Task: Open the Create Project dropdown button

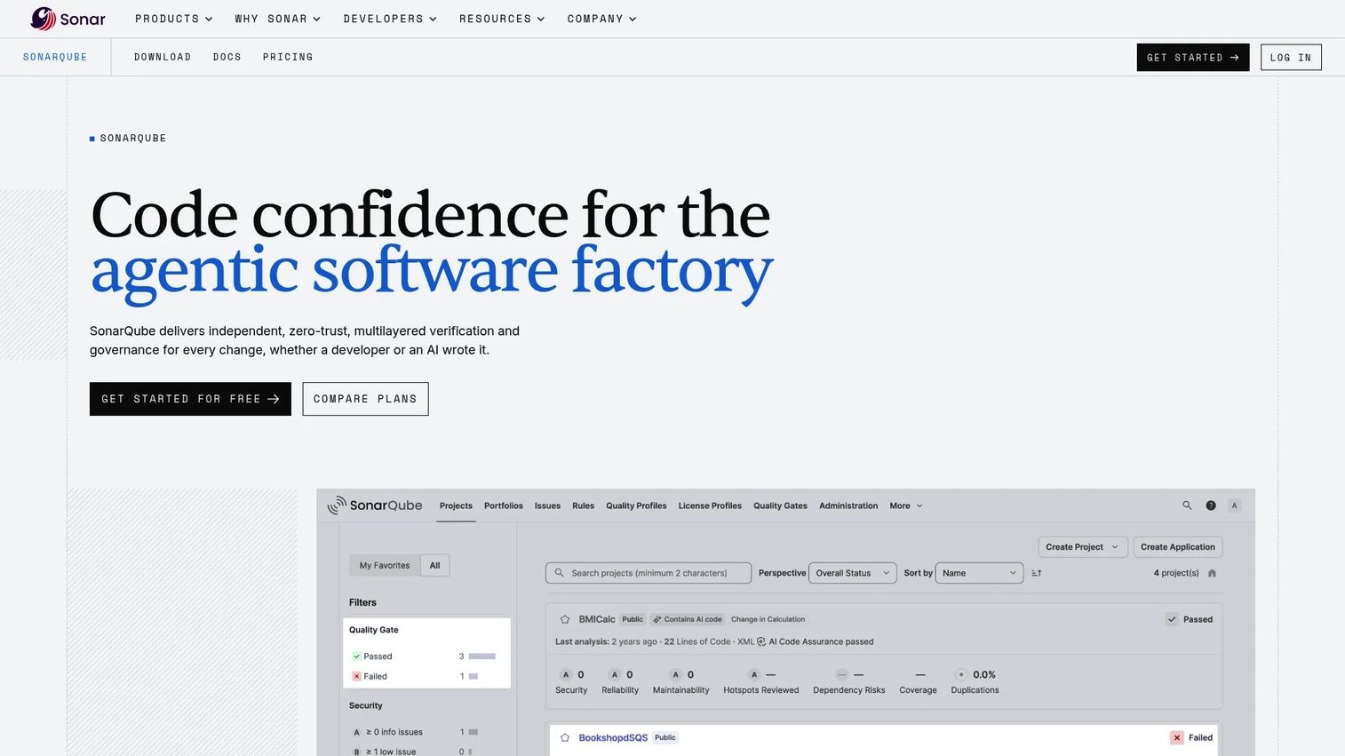Action: point(1083,547)
